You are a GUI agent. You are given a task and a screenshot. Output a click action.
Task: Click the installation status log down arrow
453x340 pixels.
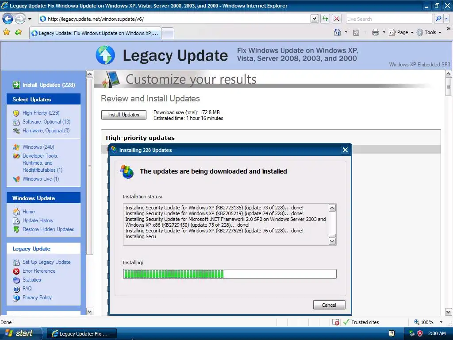coord(332,241)
